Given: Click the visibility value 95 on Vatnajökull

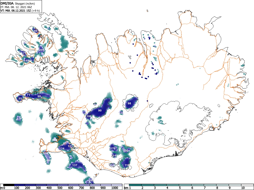Looking at the screenshot, I should [x=161, y=122].
